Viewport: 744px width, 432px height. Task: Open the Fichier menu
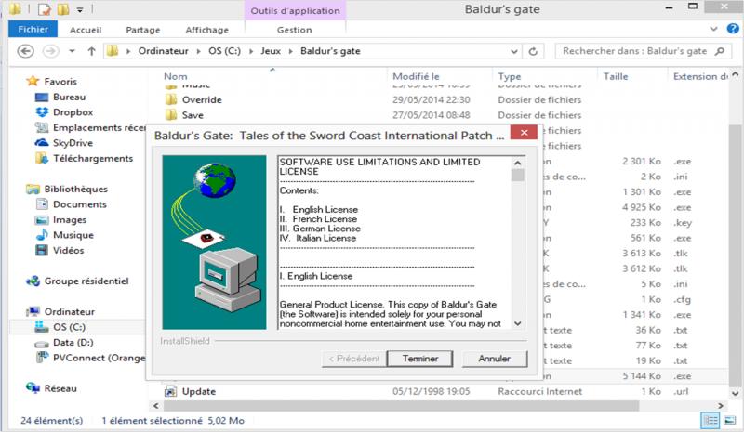click(x=33, y=29)
